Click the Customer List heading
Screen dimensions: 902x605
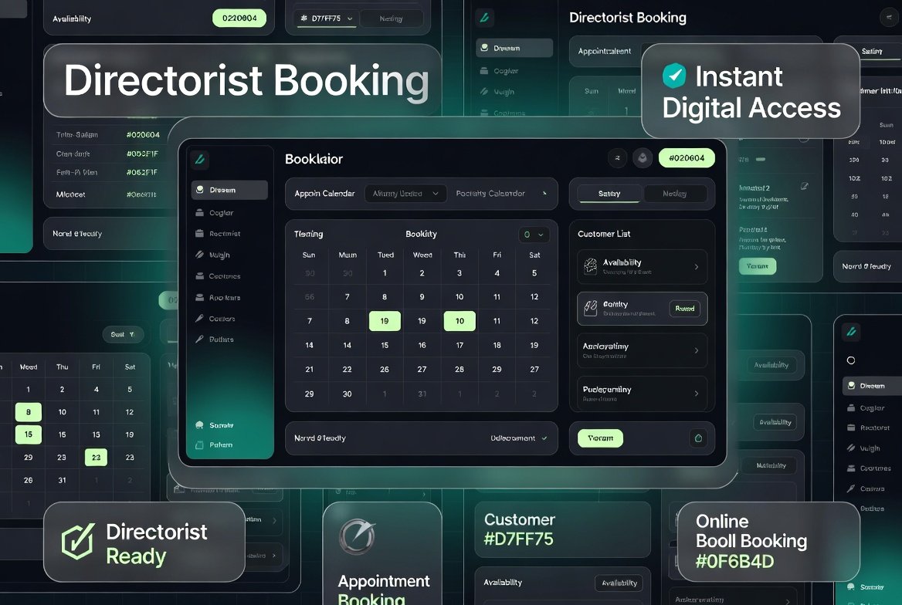tap(604, 234)
